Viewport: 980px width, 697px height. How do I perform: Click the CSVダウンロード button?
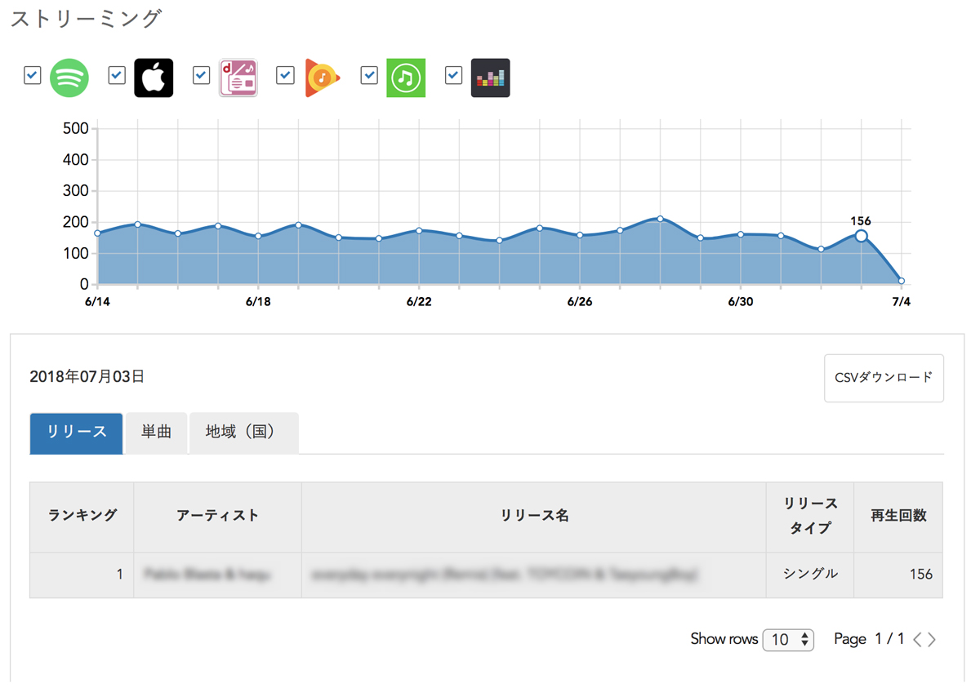click(x=884, y=378)
